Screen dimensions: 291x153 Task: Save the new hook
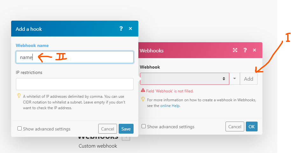126,129
